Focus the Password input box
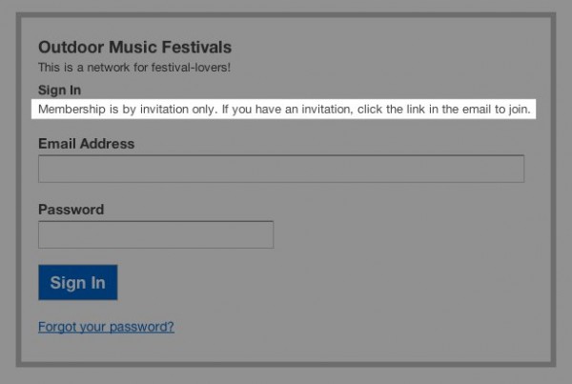Image resolution: width=572 pixels, height=384 pixels. [155, 234]
